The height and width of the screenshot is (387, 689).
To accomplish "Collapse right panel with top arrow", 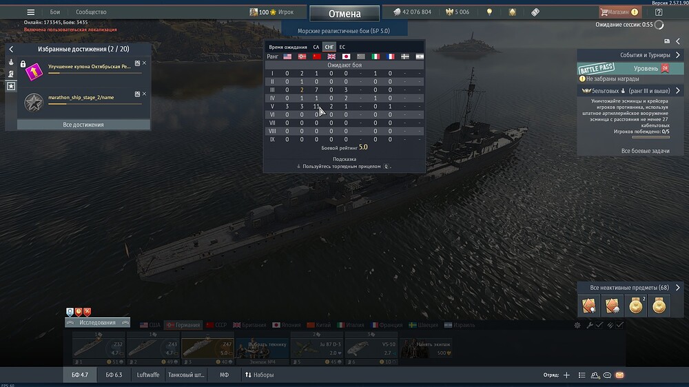I will [678, 41].
